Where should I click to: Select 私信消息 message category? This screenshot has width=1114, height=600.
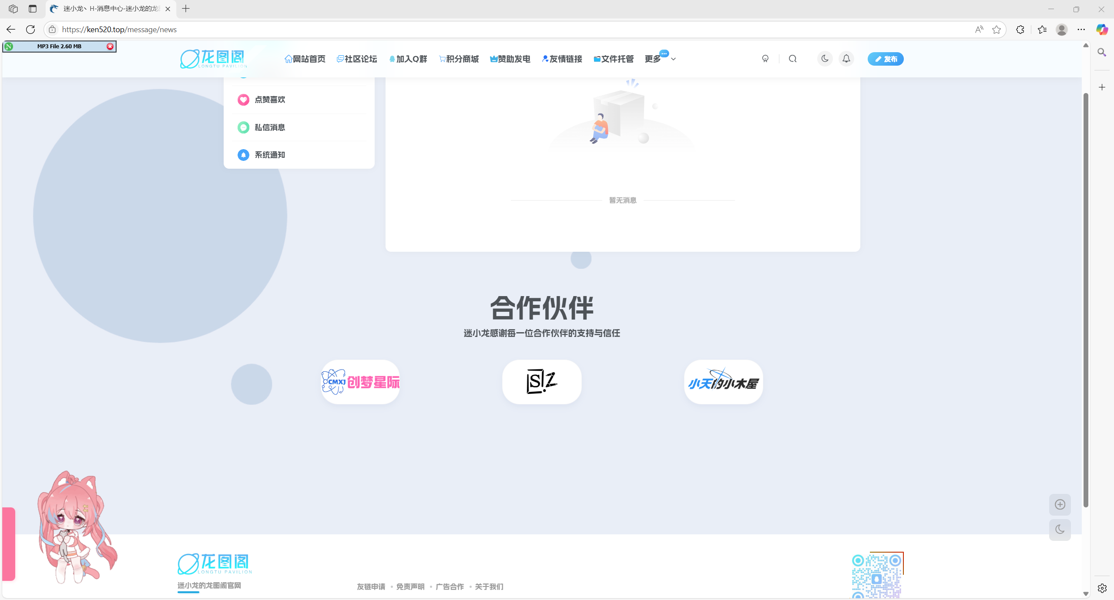click(299, 127)
